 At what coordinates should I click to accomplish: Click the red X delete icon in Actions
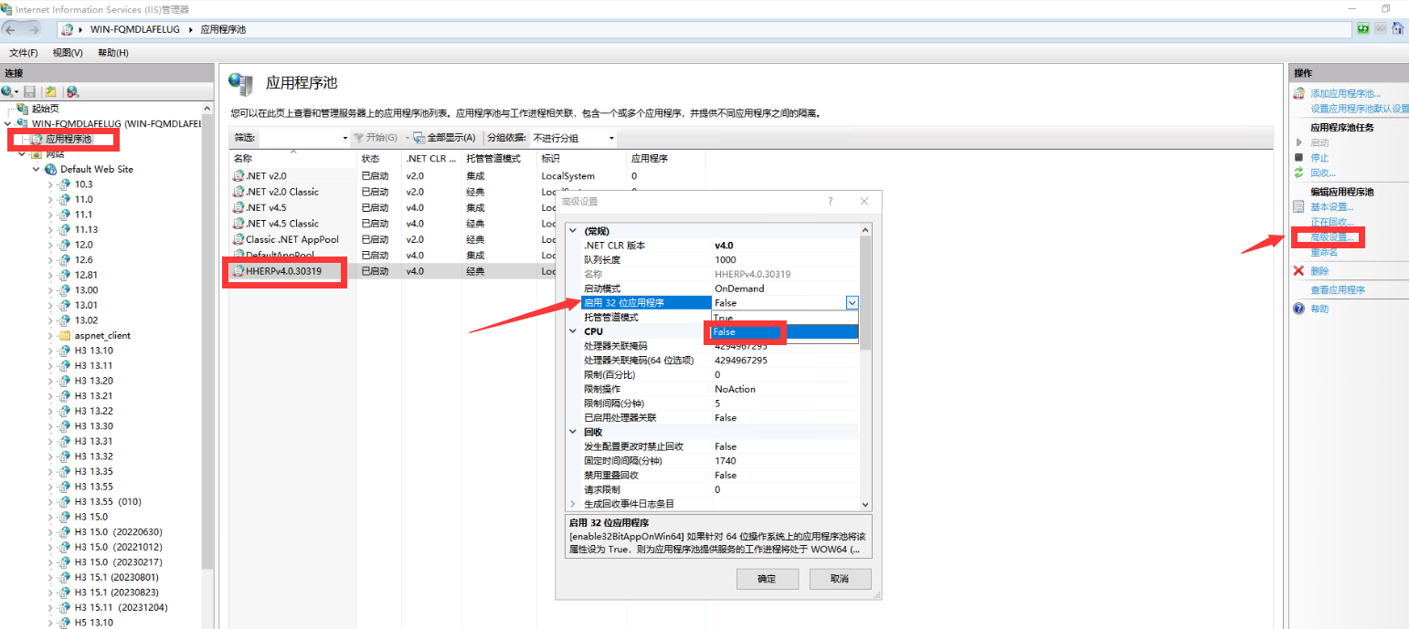click(x=1298, y=271)
